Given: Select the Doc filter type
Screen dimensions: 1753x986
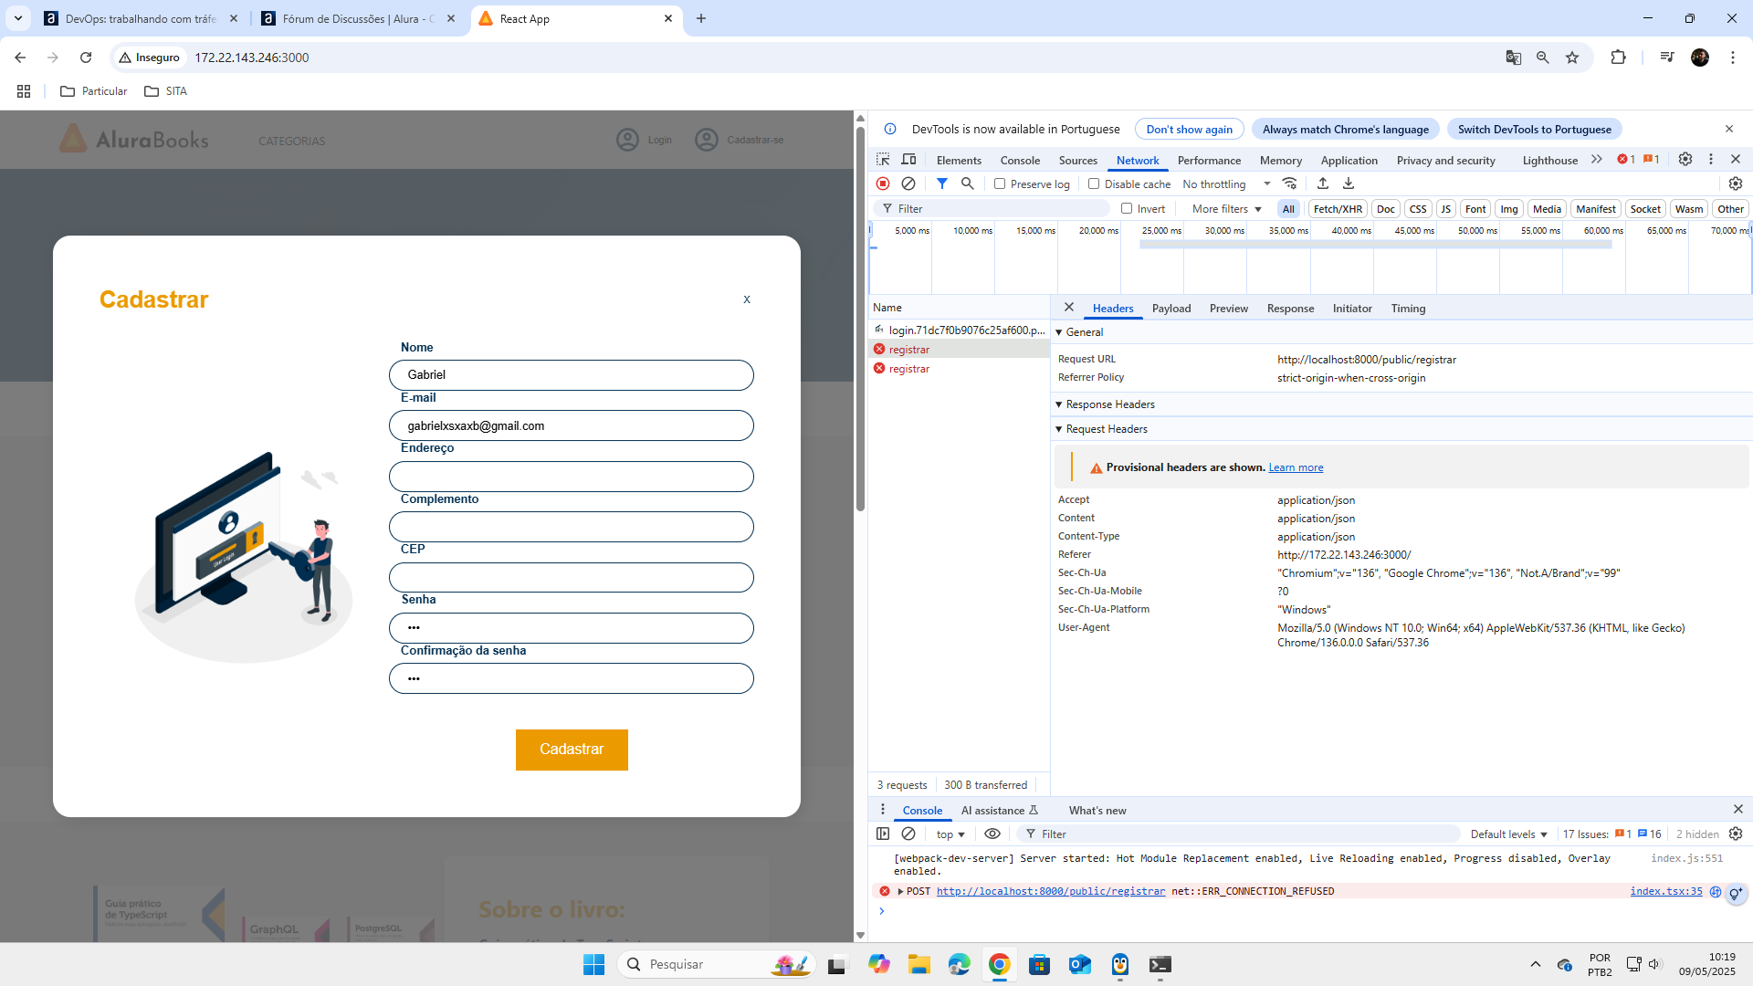Looking at the screenshot, I should 1385,209.
